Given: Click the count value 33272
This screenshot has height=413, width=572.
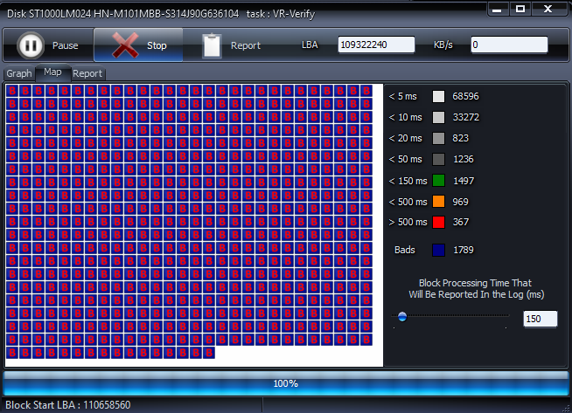Looking at the screenshot, I should [466, 117].
